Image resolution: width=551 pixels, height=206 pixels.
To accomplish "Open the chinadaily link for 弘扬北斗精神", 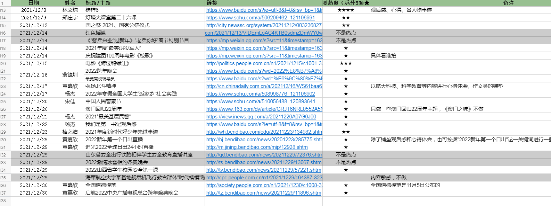I will coord(264,86).
